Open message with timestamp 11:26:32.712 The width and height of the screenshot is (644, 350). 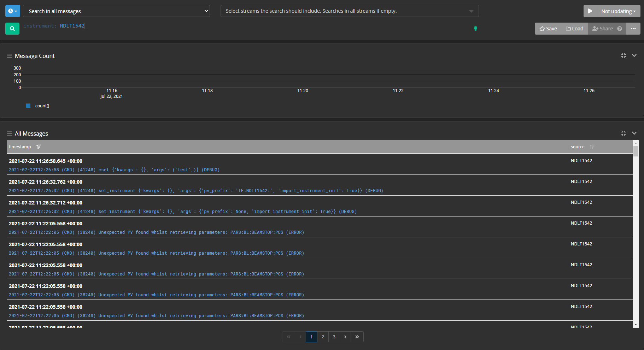[46, 203]
